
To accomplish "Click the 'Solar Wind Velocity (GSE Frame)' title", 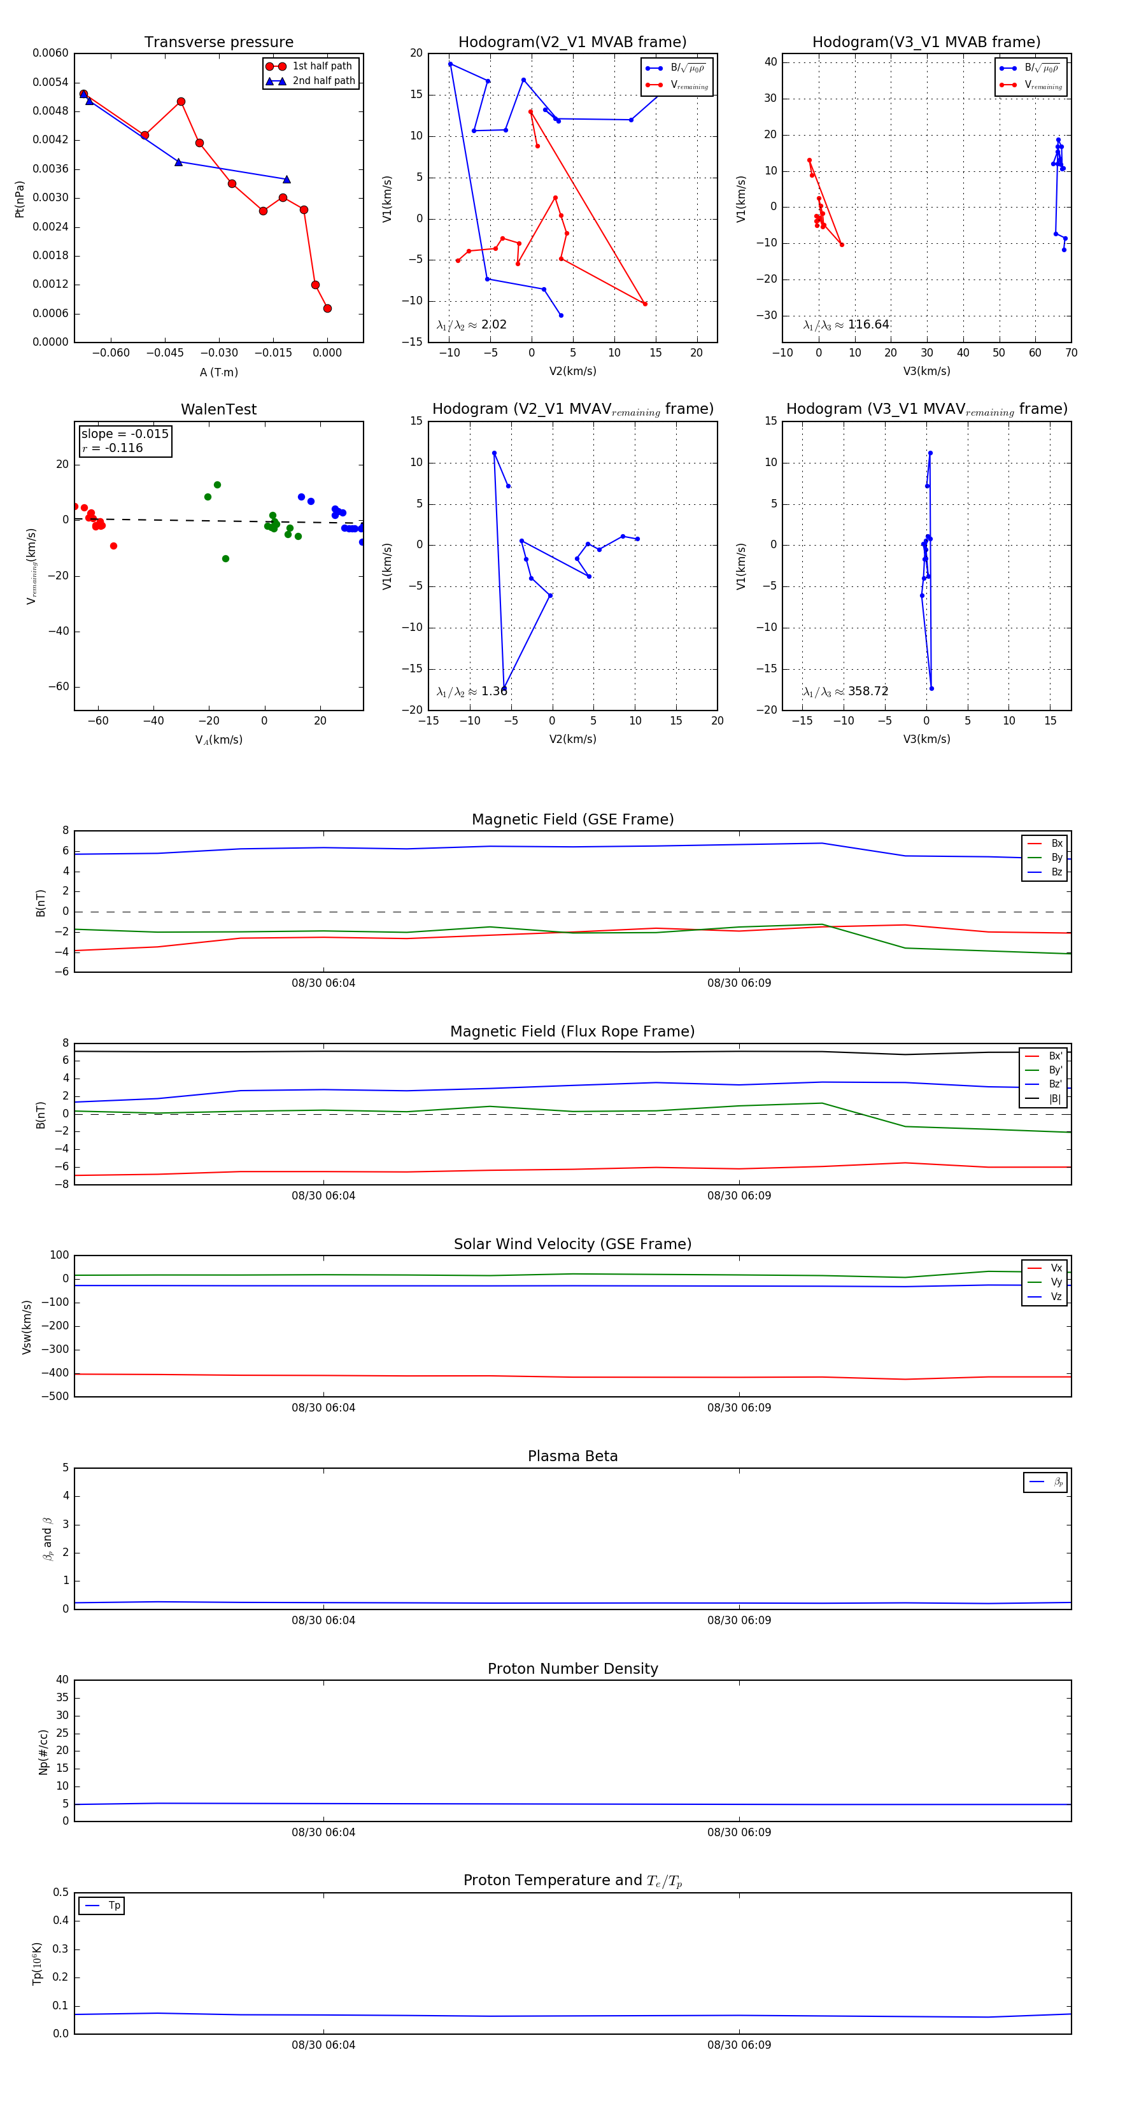I will click(x=572, y=1244).
